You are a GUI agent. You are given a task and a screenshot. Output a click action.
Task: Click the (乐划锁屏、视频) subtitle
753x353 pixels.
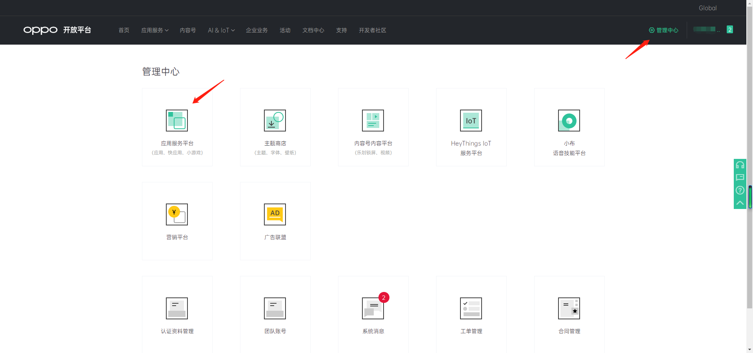tap(373, 153)
